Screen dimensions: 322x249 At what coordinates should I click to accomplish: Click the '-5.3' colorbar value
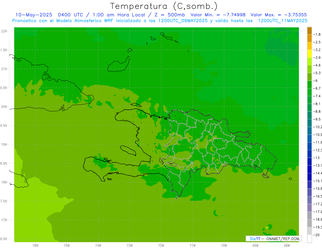click(317, 73)
